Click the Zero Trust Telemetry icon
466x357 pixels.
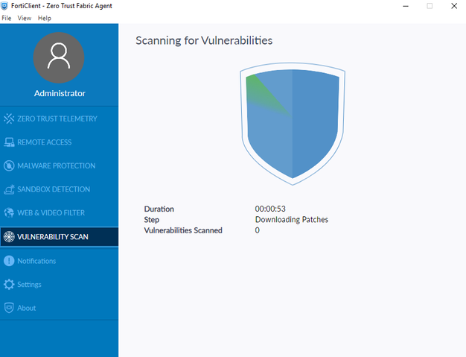(x=9, y=119)
